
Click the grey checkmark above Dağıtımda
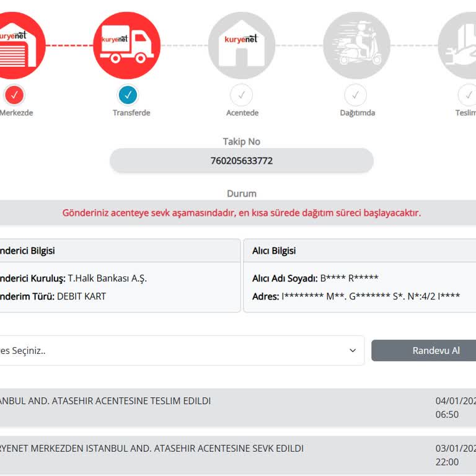pyautogui.click(x=356, y=95)
